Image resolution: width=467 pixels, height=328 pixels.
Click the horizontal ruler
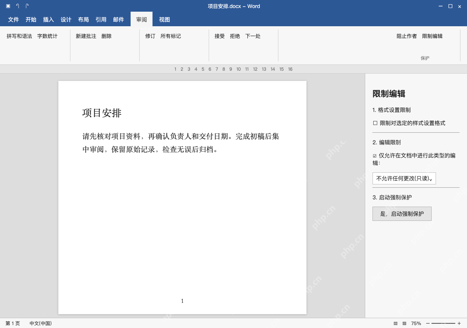coord(233,69)
